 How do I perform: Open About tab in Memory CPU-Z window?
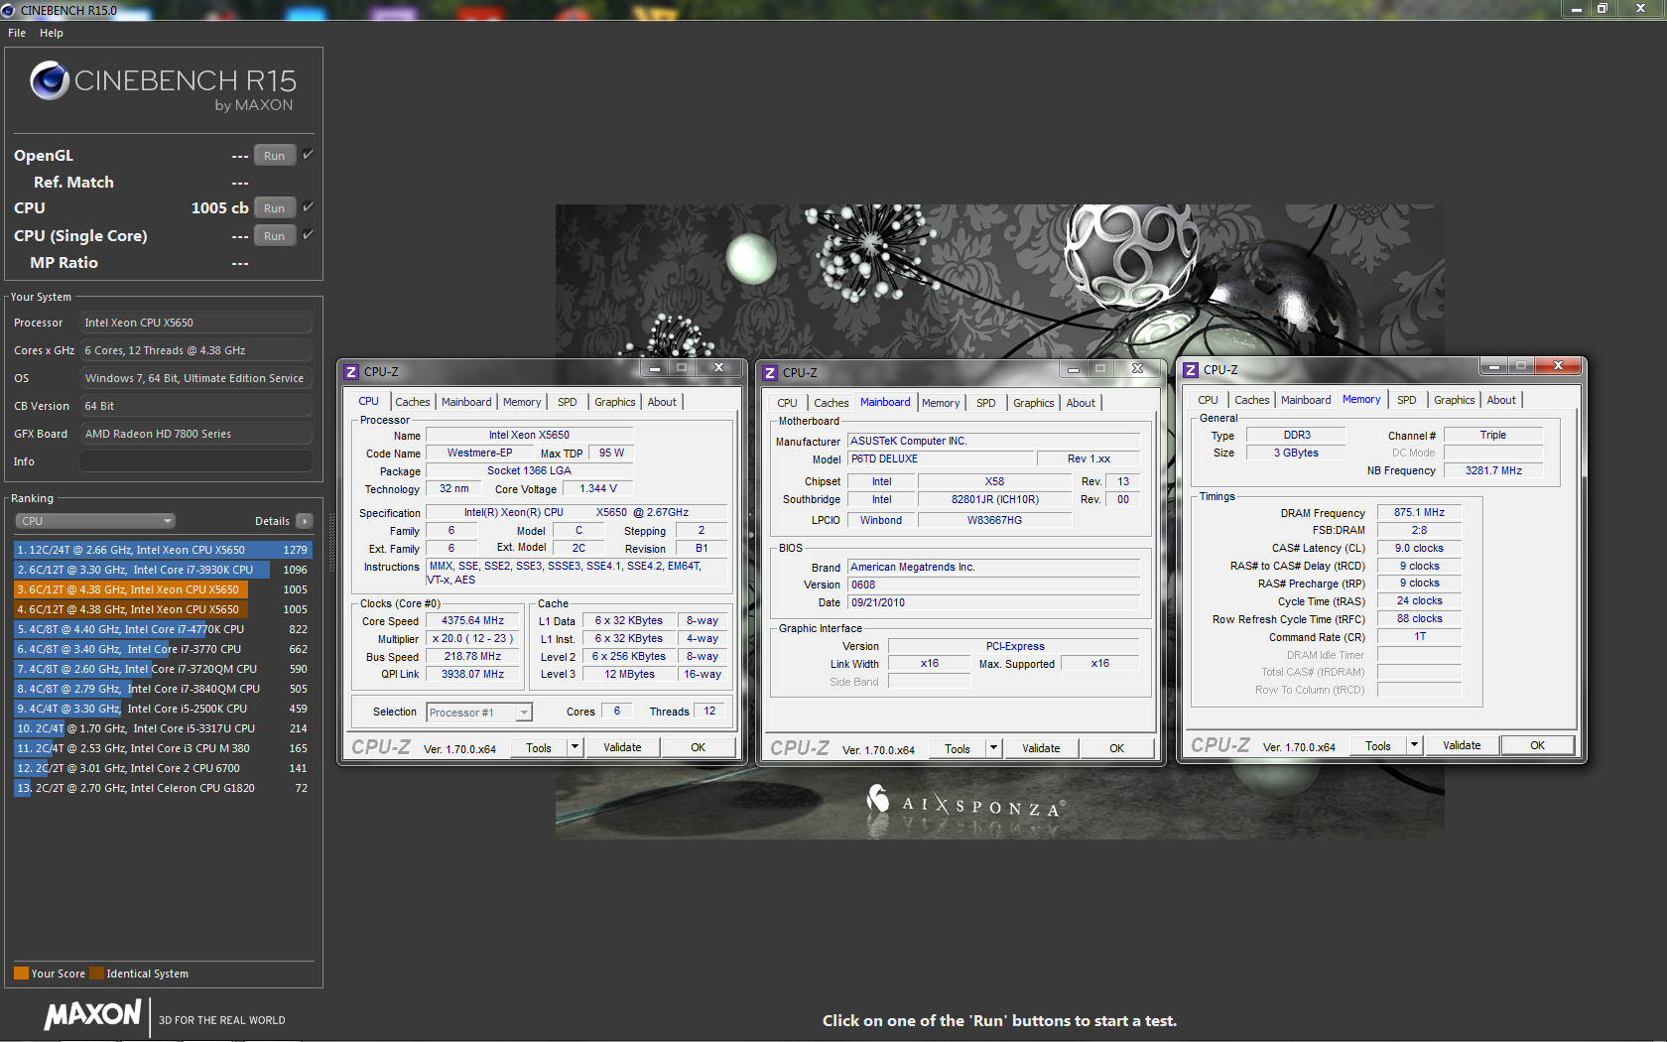(x=1501, y=400)
